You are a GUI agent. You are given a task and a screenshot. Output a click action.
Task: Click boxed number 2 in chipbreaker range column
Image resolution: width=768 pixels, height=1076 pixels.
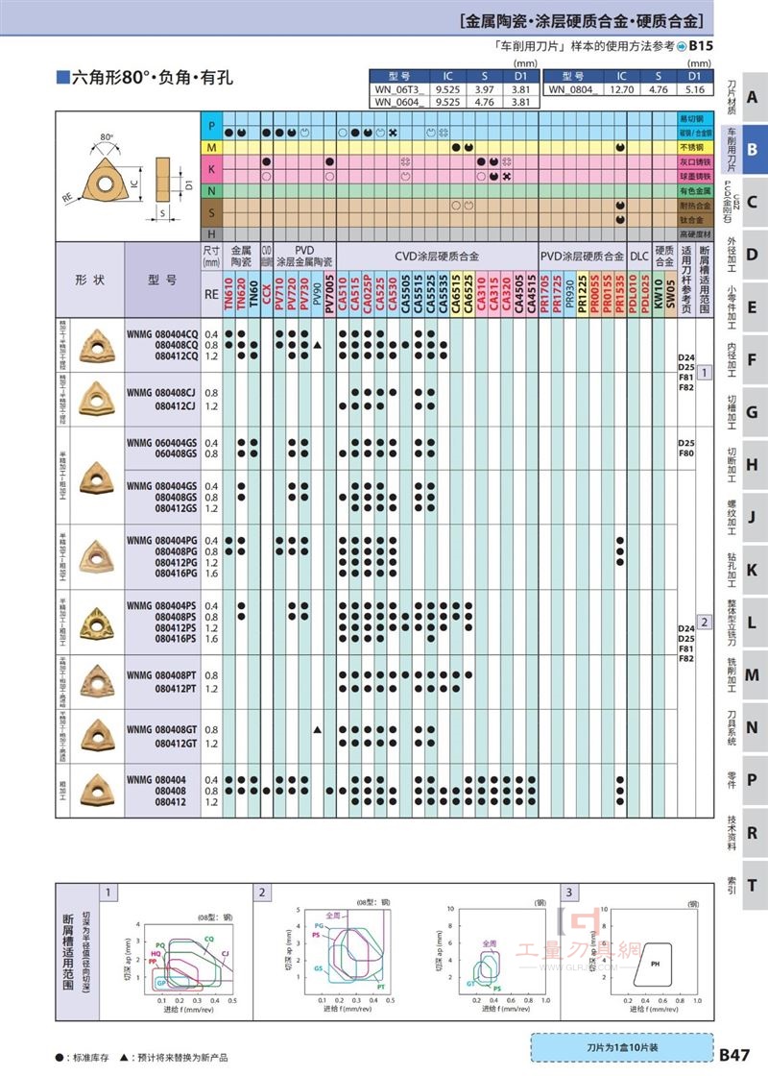pos(704,623)
